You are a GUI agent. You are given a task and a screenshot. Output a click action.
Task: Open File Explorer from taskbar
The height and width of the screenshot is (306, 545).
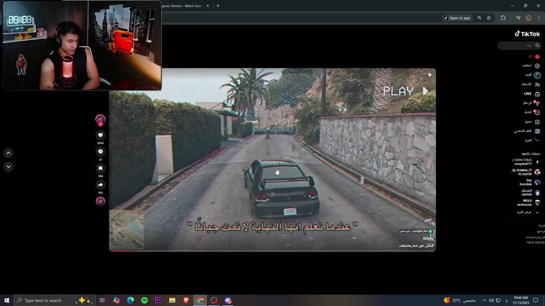[172, 300]
